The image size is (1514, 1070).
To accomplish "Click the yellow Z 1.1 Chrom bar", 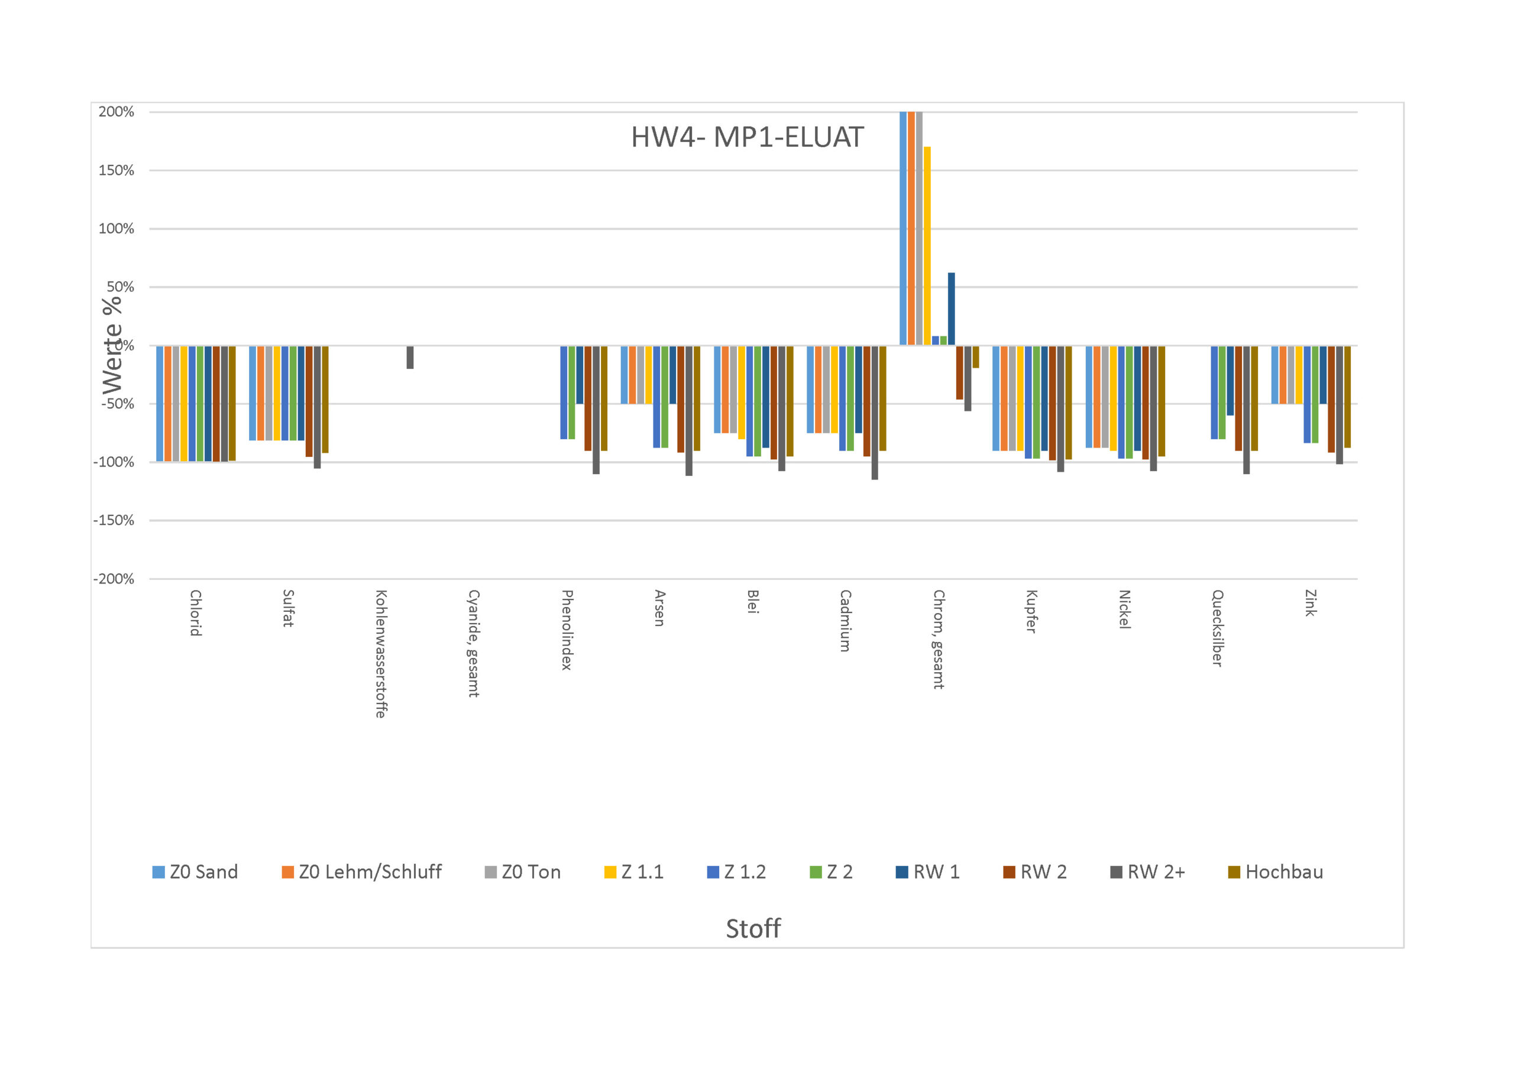I will 927,246.
